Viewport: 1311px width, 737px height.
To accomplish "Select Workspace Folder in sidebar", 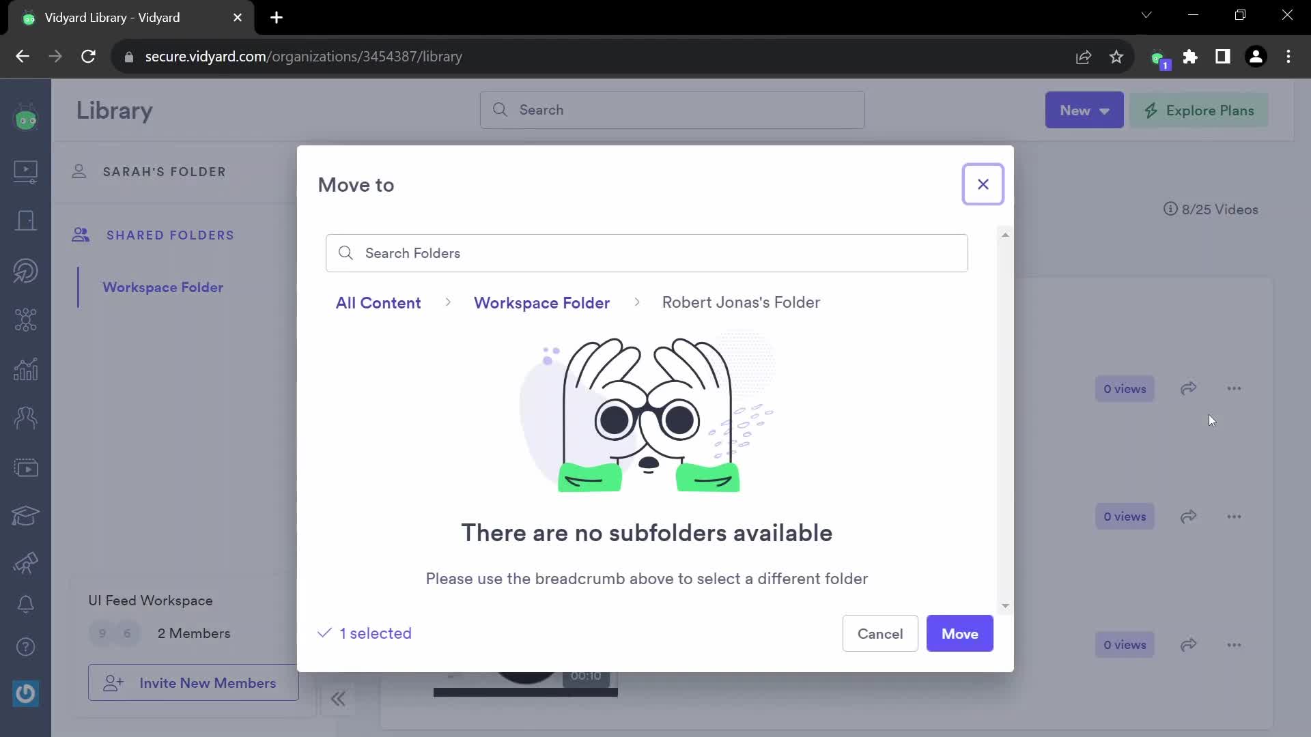I will coord(163,287).
